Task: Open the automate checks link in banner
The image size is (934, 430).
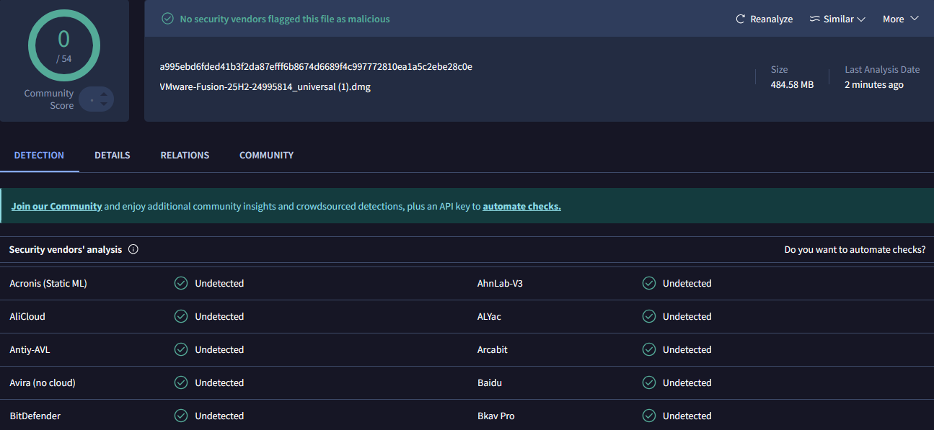Action: click(521, 206)
